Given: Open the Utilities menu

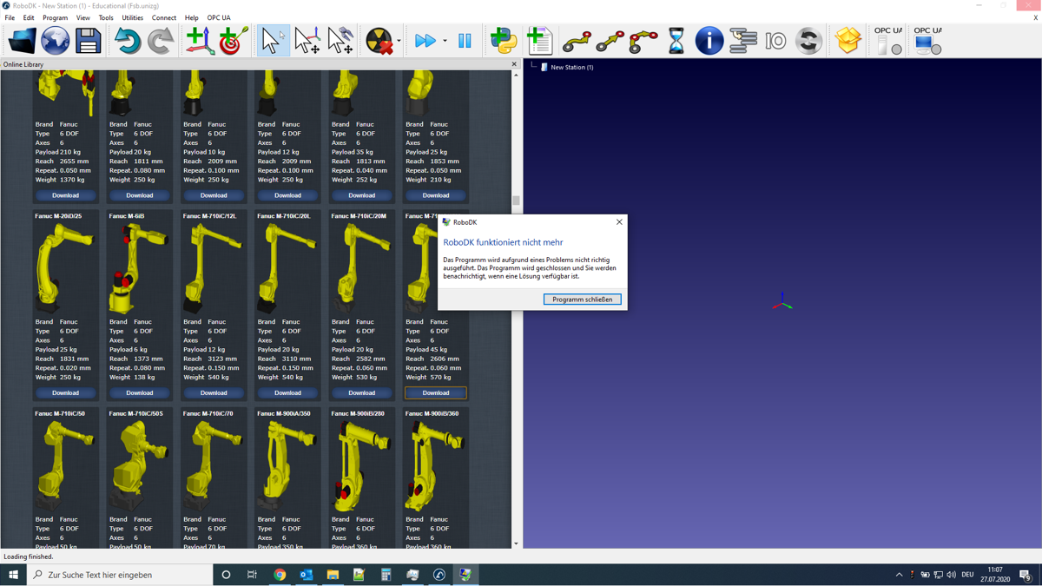Looking at the screenshot, I should point(132,17).
